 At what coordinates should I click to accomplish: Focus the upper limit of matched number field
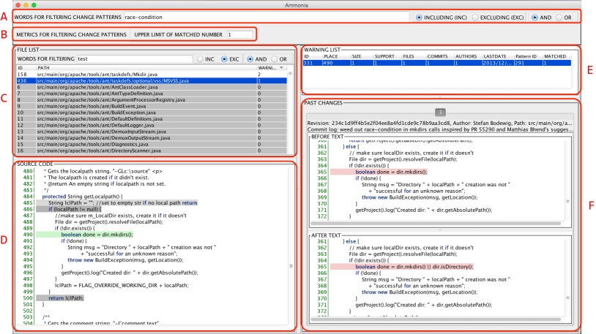click(239, 34)
